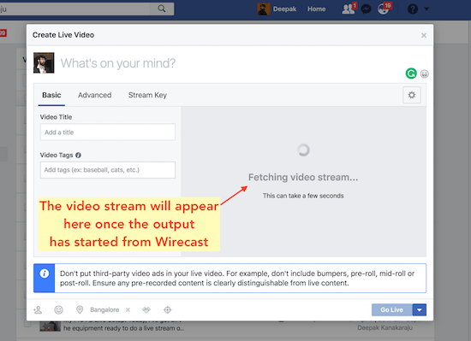This screenshot has height=341, width=471.
Task: Click the profile picture in top bar
Action: (264, 9)
